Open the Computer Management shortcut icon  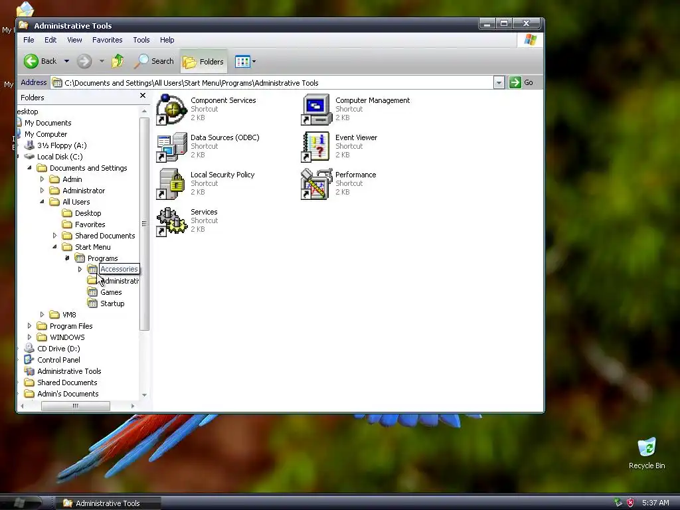coord(316,110)
